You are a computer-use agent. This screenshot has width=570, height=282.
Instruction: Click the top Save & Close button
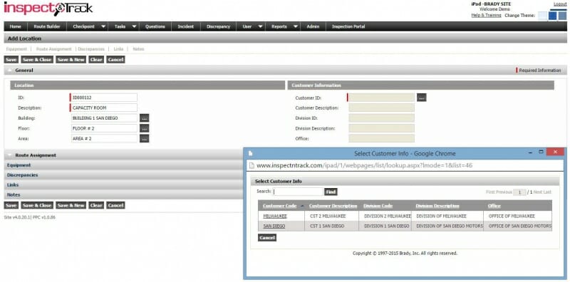point(37,60)
